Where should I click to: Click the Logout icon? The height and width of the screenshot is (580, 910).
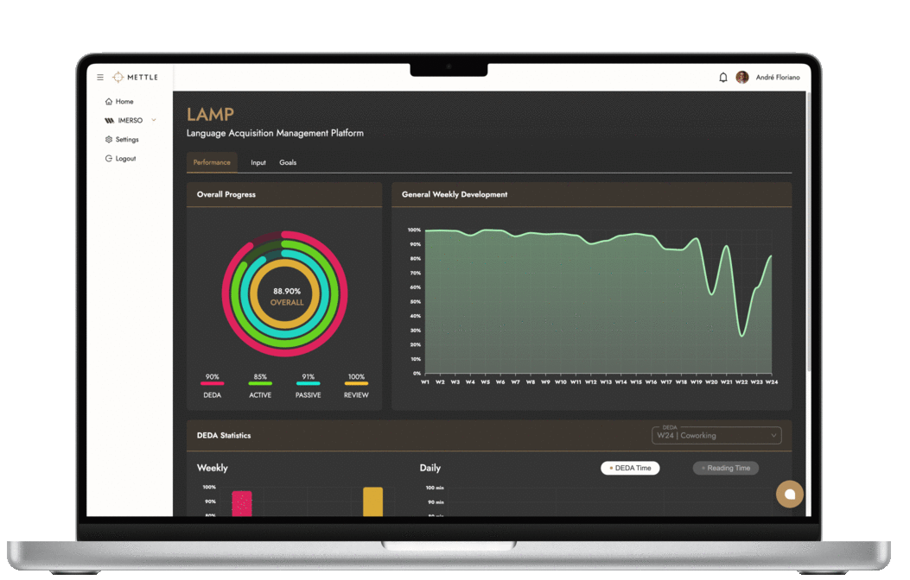[109, 159]
